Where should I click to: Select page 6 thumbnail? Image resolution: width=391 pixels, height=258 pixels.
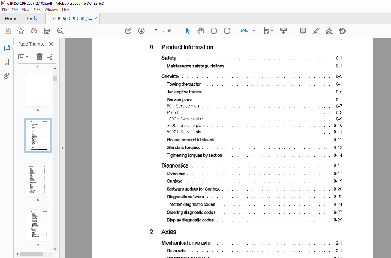(38, 90)
